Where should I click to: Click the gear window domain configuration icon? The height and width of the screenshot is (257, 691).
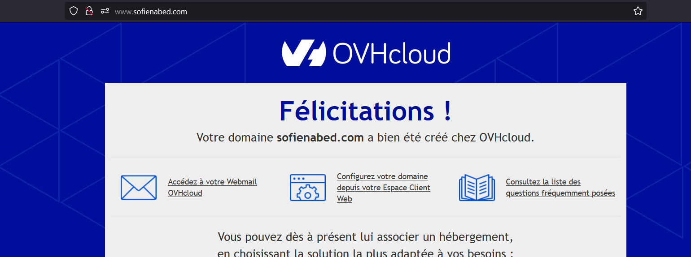tap(308, 188)
